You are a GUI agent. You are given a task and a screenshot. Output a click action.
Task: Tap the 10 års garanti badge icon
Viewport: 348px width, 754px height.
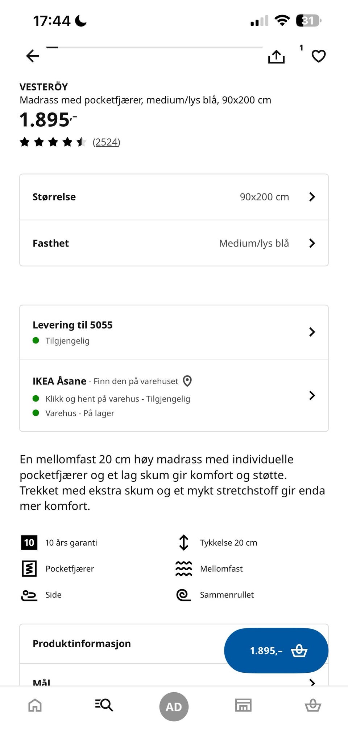[x=29, y=543]
